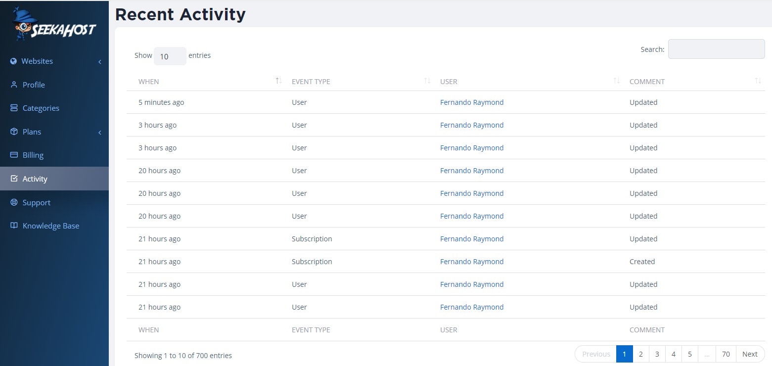Click the Plans box icon
This screenshot has width=772, height=366.
[x=14, y=132]
